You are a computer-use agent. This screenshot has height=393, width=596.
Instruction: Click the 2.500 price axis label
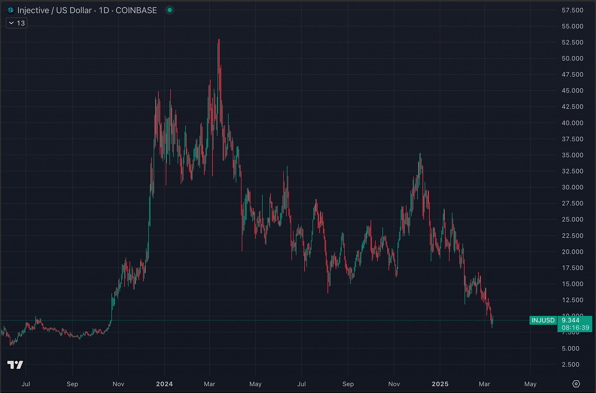(571, 365)
